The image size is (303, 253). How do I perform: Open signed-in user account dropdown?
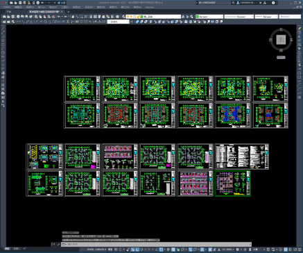pos(247,3)
